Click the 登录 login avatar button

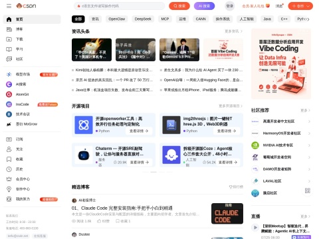(x=230, y=6)
